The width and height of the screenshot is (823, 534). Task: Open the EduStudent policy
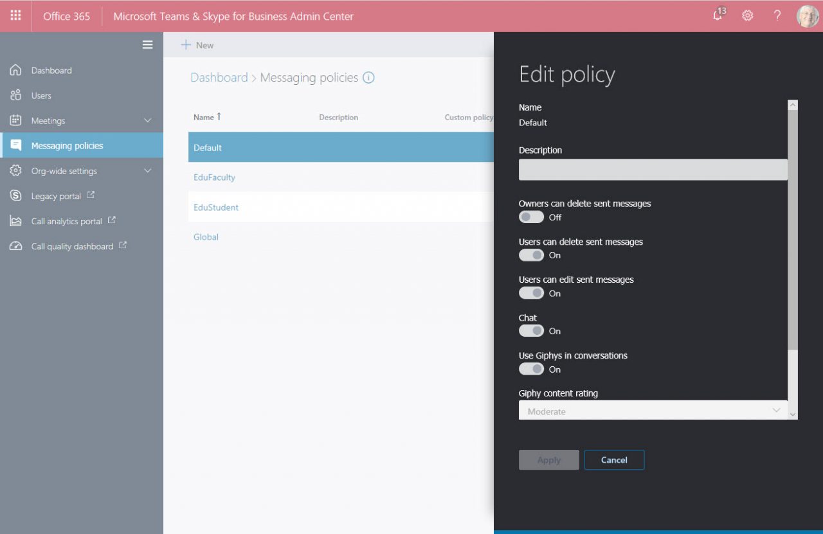point(216,208)
